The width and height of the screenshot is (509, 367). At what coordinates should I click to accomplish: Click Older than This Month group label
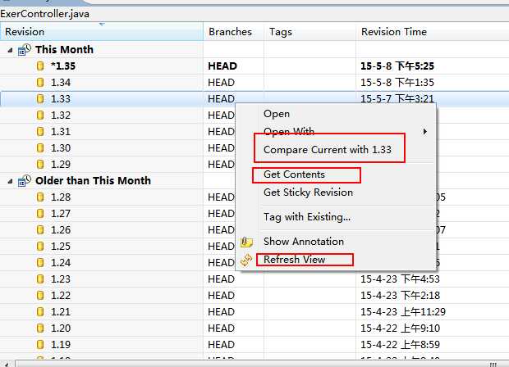click(93, 180)
